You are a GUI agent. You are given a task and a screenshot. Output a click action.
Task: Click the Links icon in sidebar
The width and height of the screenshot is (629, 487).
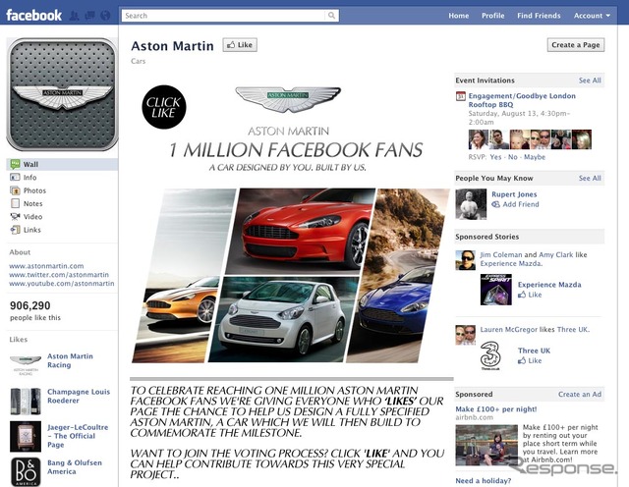(x=15, y=230)
